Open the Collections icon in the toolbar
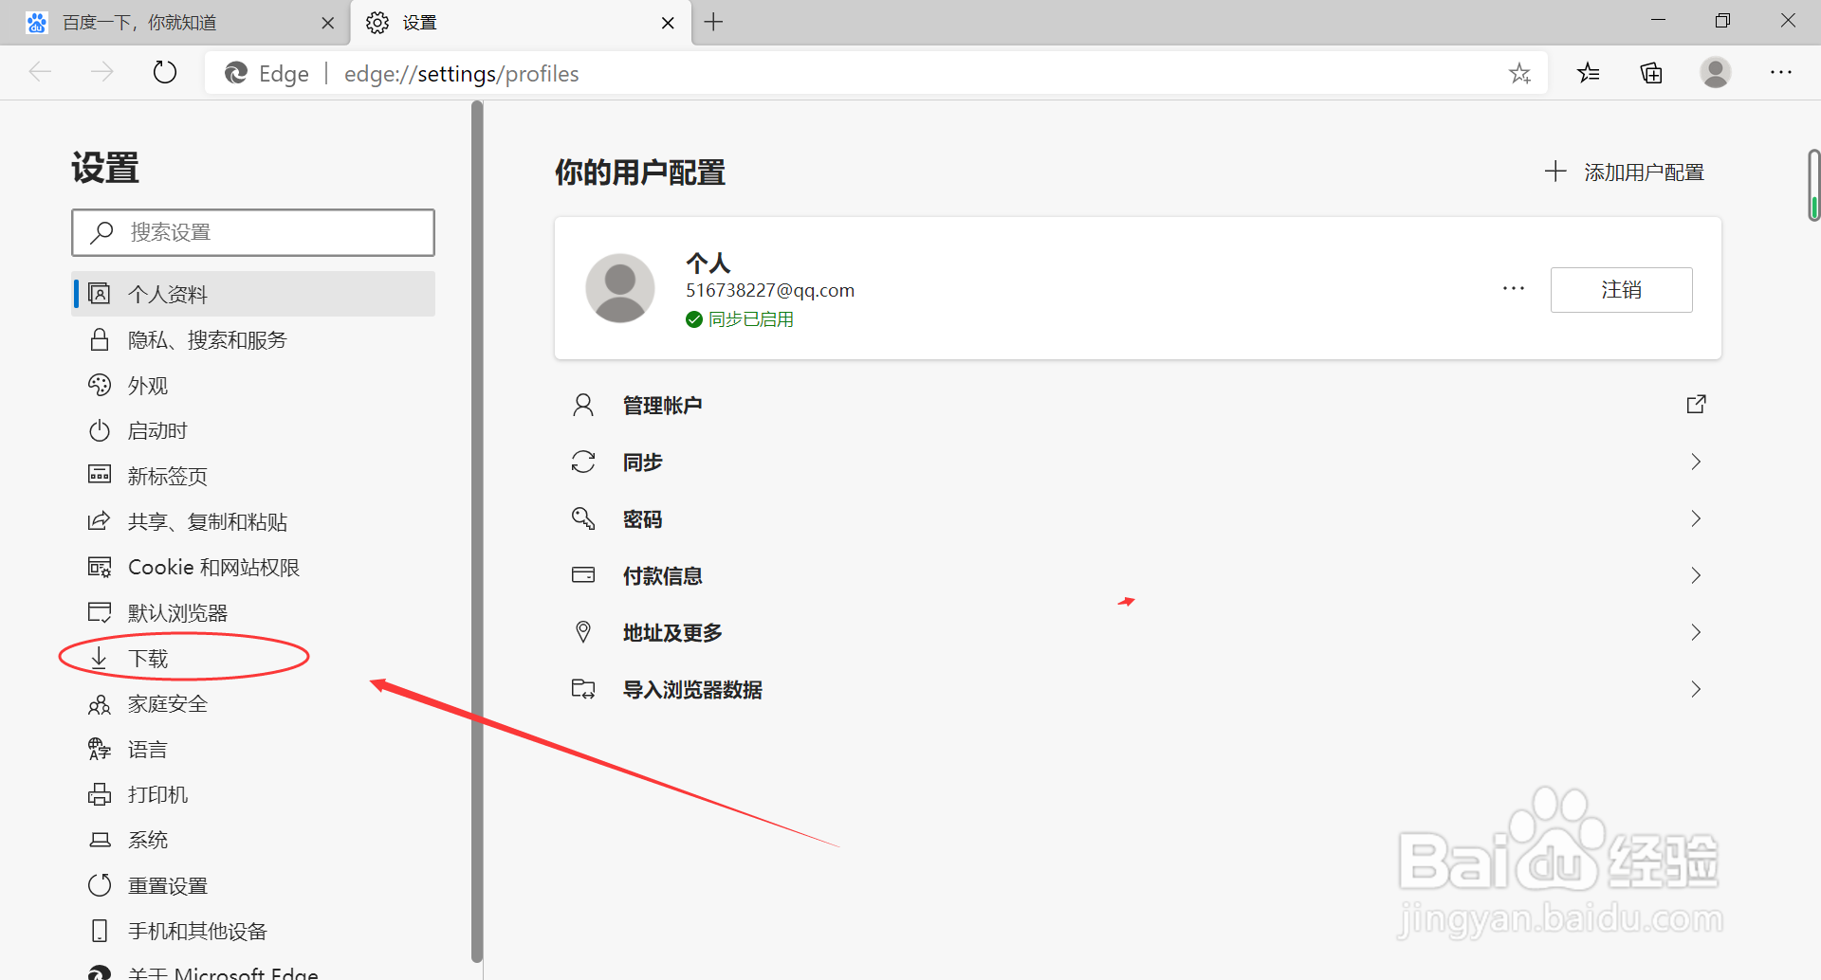 (x=1650, y=73)
